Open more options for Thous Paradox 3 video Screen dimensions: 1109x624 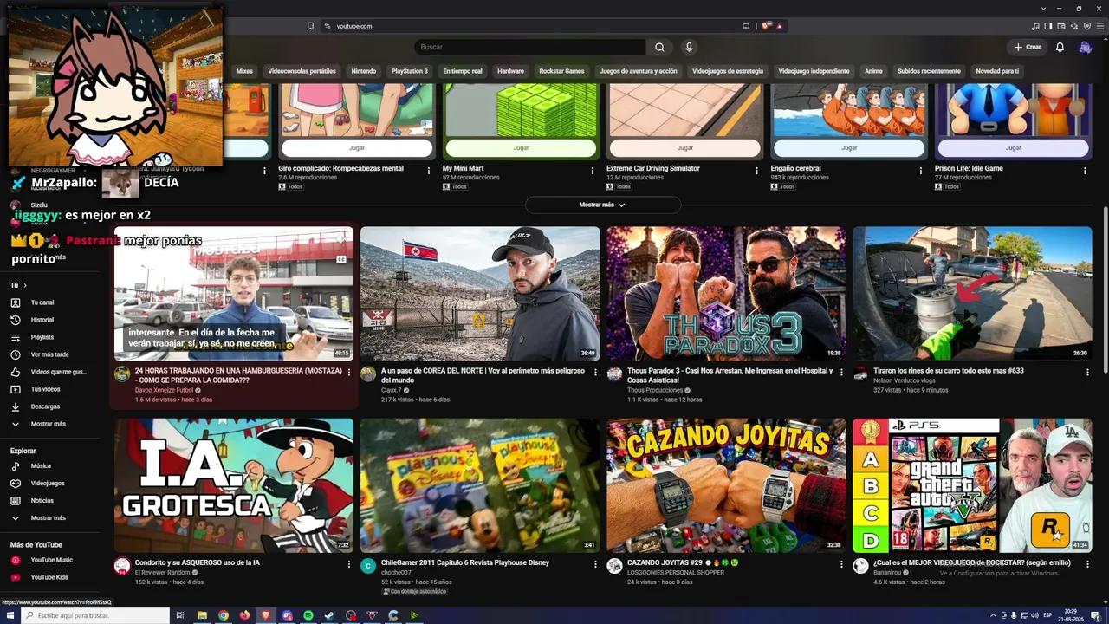point(841,372)
